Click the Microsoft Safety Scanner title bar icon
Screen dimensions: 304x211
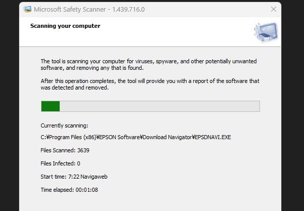[27, 9]
